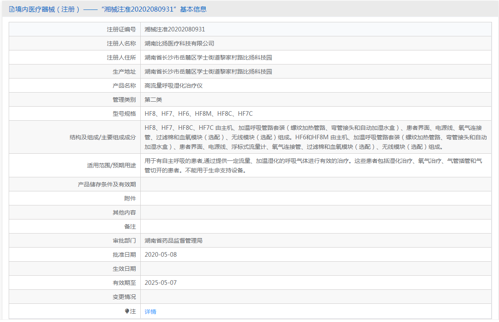This screenshot has width=499, height=322.
Task: Click the 第二类 management category value
Action: pos(153,100)
